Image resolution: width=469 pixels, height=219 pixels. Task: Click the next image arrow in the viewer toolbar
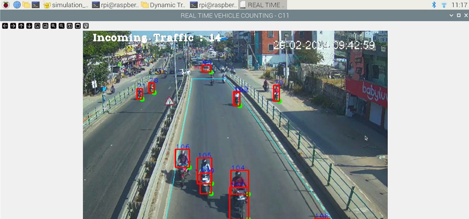[x=13, y=26]
